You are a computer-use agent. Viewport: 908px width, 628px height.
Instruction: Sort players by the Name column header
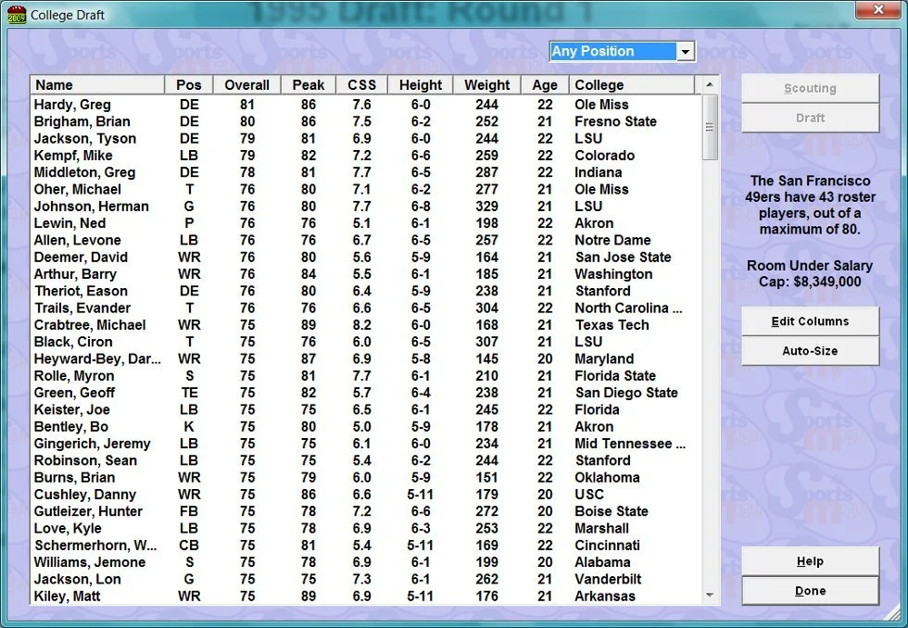[56, 83]
